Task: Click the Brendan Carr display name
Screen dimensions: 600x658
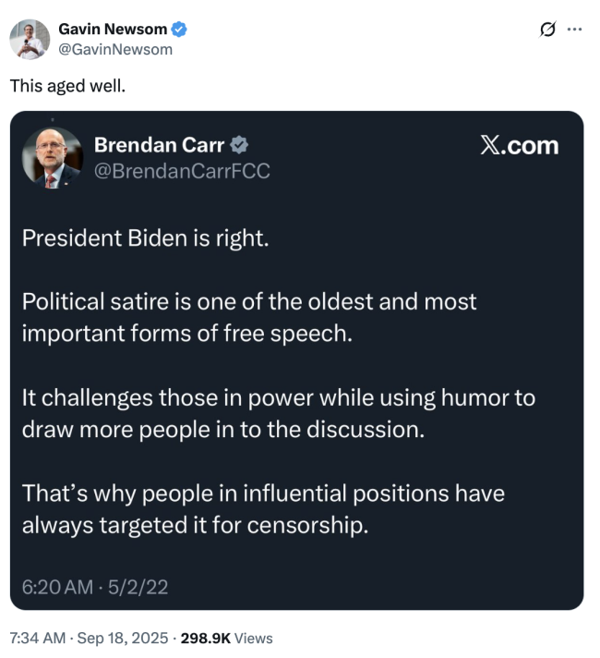Action: [160, 144]
